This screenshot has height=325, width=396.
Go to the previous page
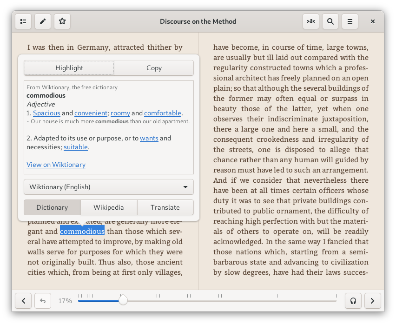(23, 301)
